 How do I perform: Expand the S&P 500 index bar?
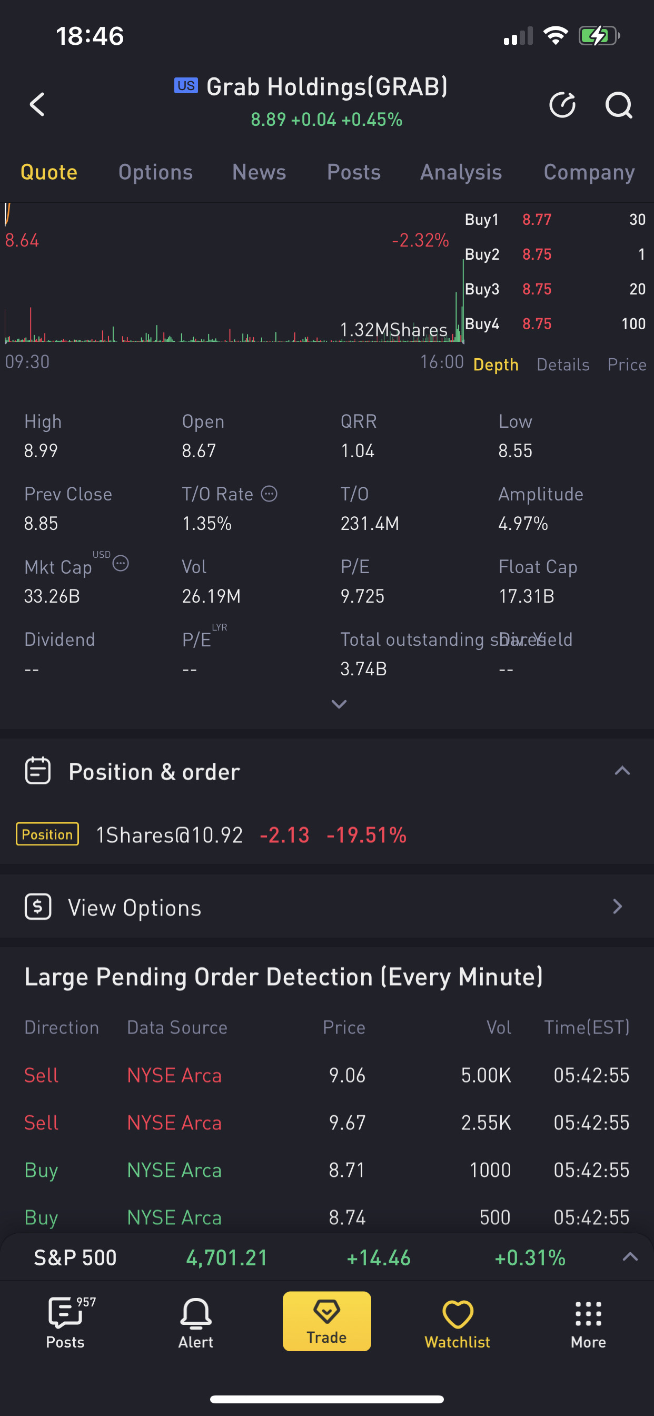[x=630, y=1256]
